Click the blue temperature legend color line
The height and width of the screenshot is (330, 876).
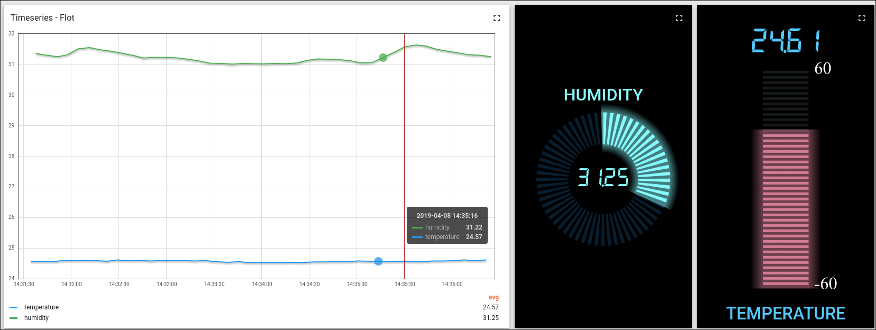(14, 307)
